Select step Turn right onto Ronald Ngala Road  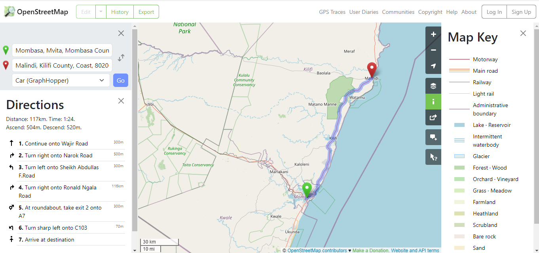click(65, 191)
